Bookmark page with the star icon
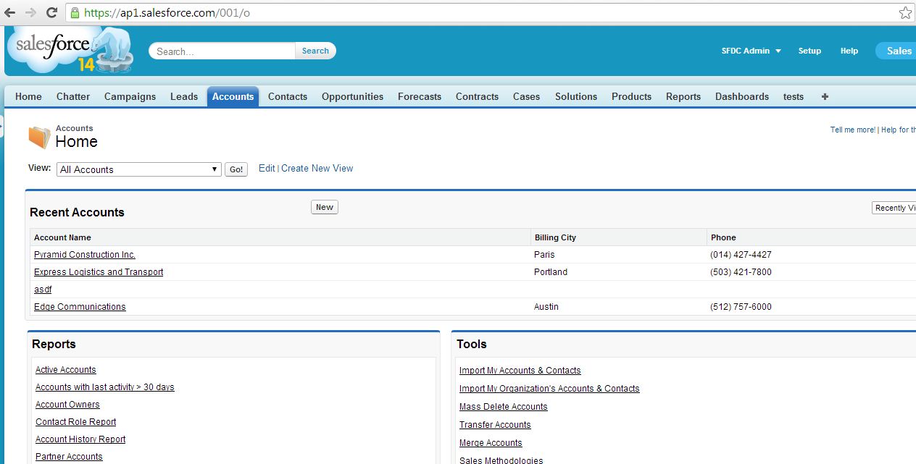 point(905,13)
